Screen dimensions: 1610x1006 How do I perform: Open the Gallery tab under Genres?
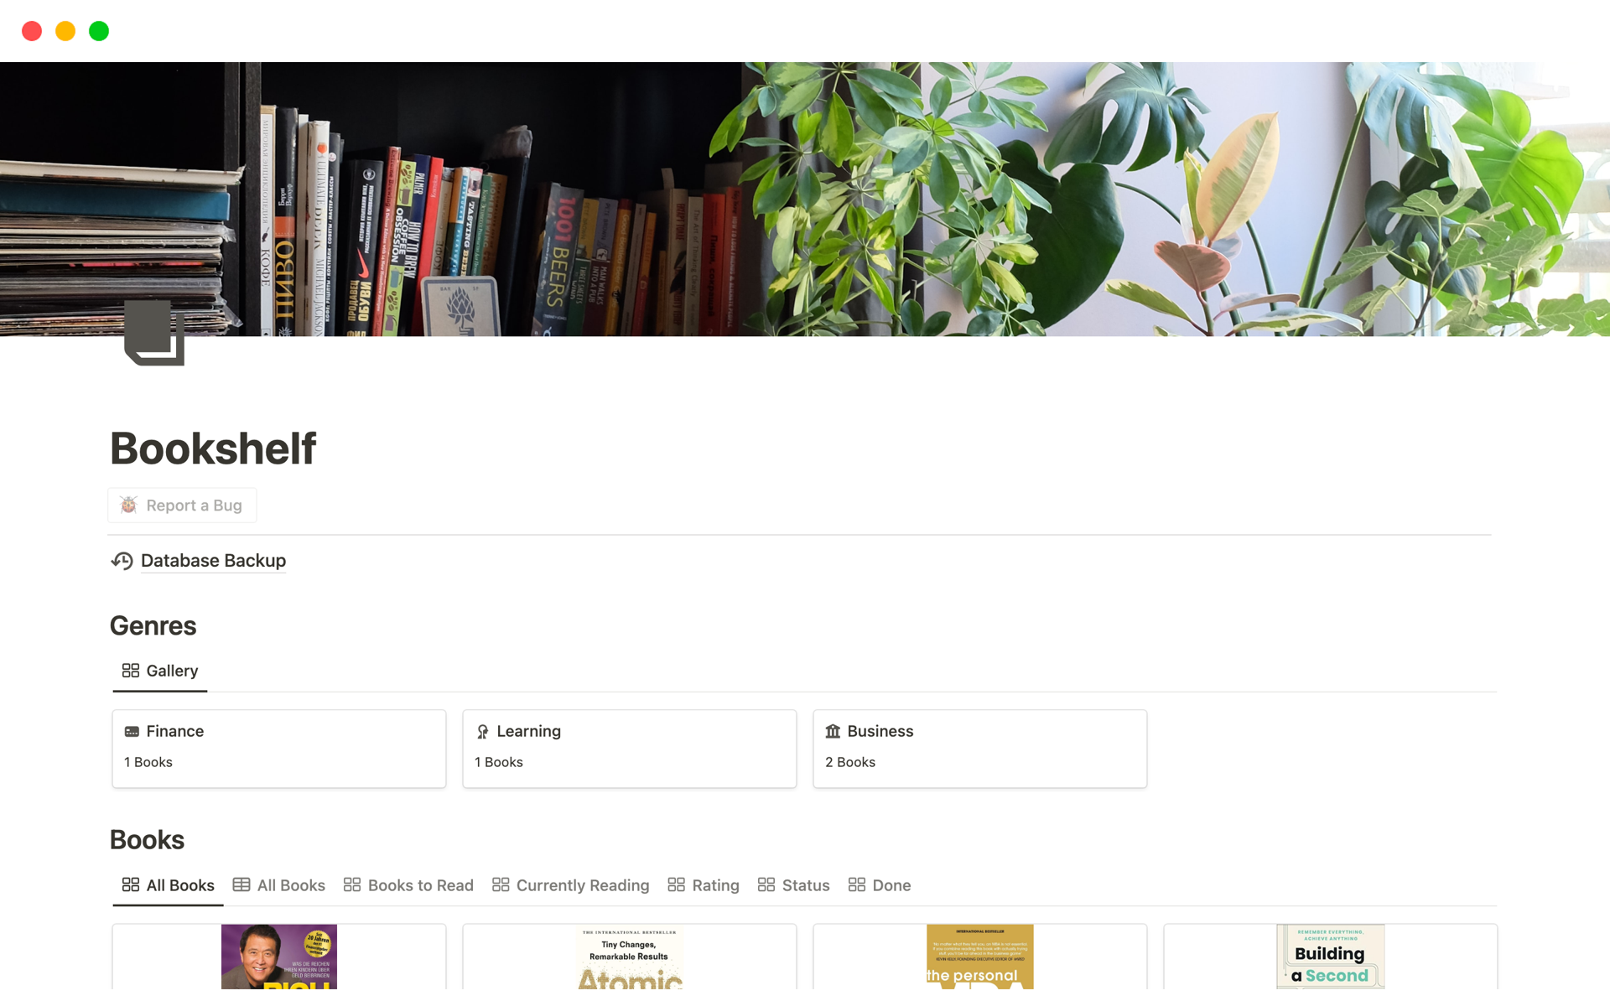pos(160,671)
